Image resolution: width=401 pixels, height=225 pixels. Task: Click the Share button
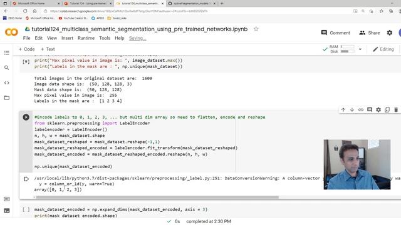tap(370, 32)
